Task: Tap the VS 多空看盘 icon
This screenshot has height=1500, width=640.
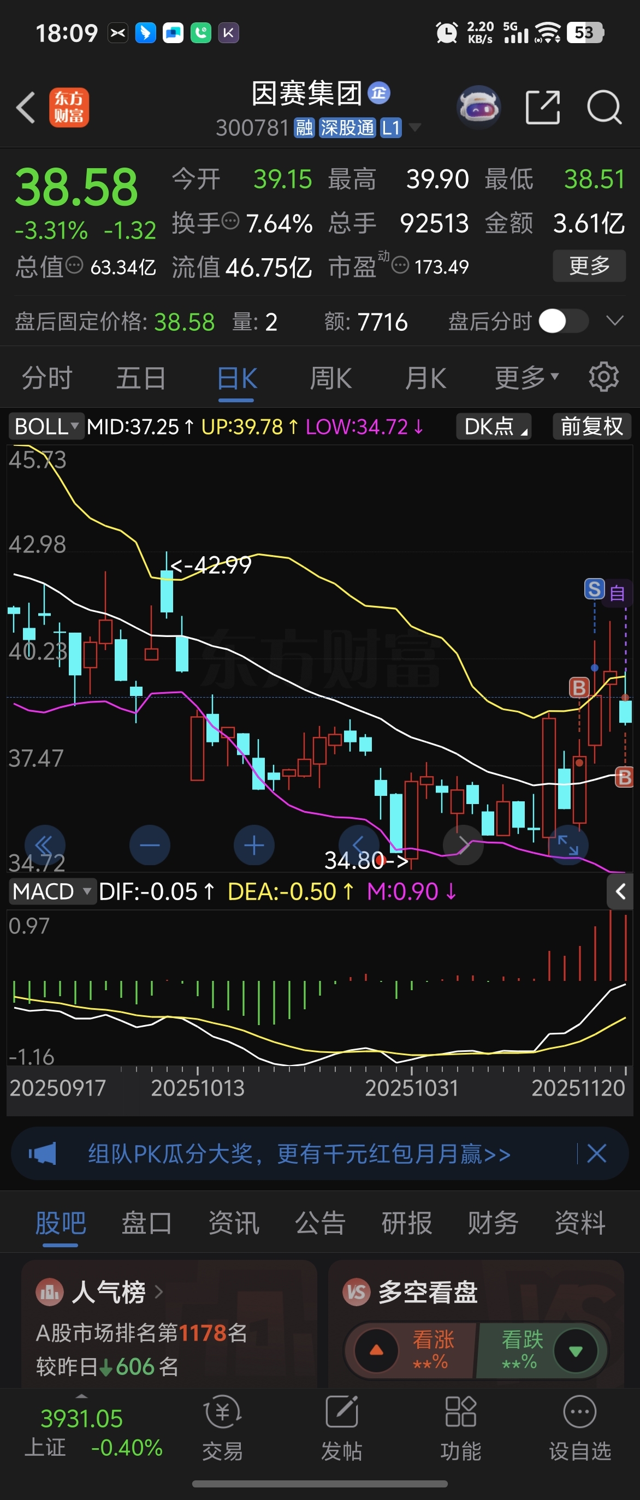Action: [357, 1293]
